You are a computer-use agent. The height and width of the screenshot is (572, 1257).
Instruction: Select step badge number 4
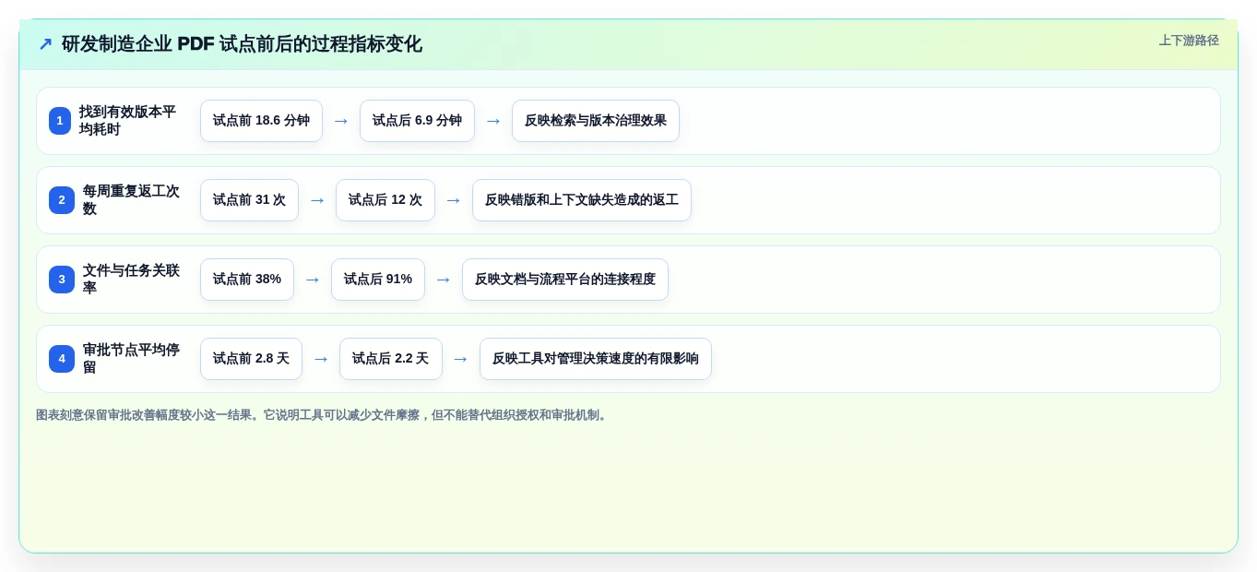point(62,359)
